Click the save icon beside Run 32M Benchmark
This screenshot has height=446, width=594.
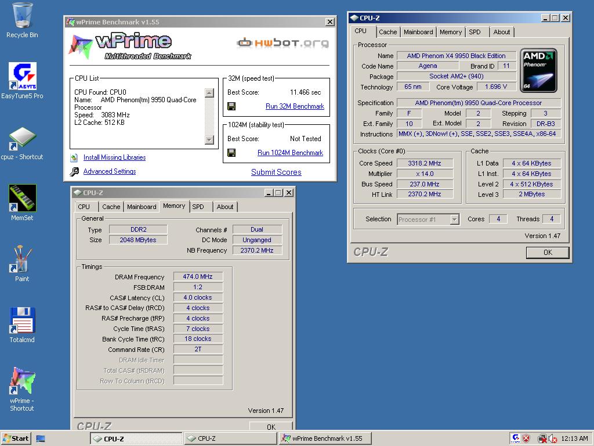coord(231,106)
